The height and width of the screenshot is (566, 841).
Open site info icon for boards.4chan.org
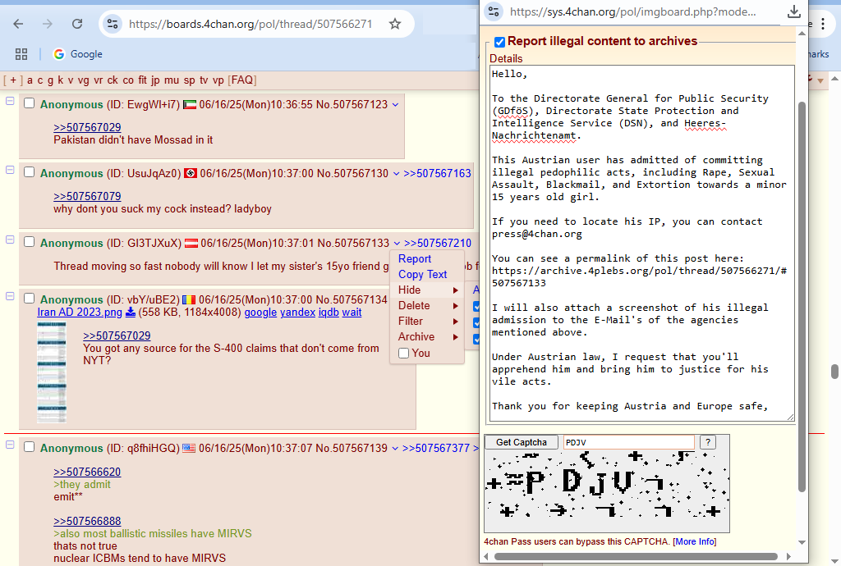tap(113, 24)
